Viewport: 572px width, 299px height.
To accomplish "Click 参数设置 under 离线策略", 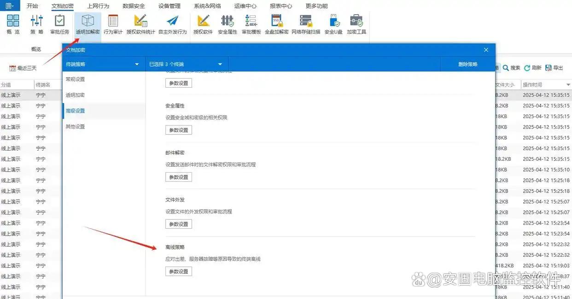I will 179,271.
